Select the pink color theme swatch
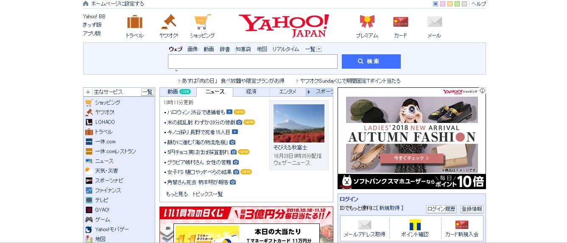 [x=443, y=4]
